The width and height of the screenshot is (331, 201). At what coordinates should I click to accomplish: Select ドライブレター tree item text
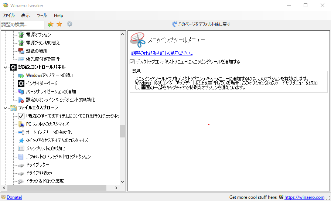37,165
